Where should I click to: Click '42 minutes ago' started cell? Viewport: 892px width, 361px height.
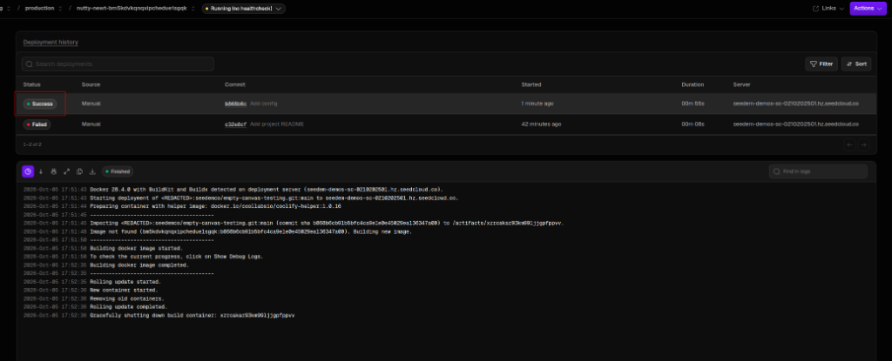542,124
